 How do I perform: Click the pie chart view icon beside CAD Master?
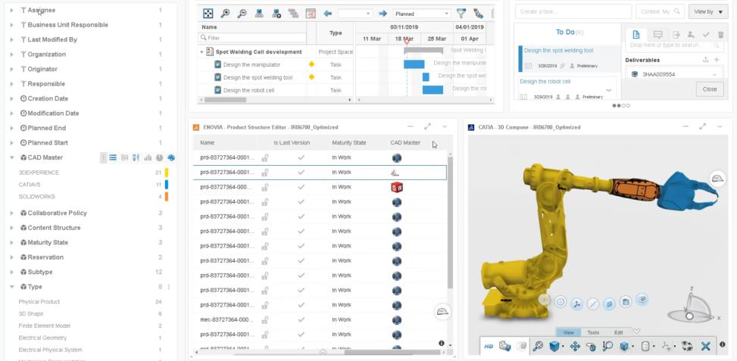pyautogui.click(x=160, y=157)
